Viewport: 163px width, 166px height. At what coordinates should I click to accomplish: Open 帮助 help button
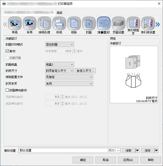click(151, 160)
